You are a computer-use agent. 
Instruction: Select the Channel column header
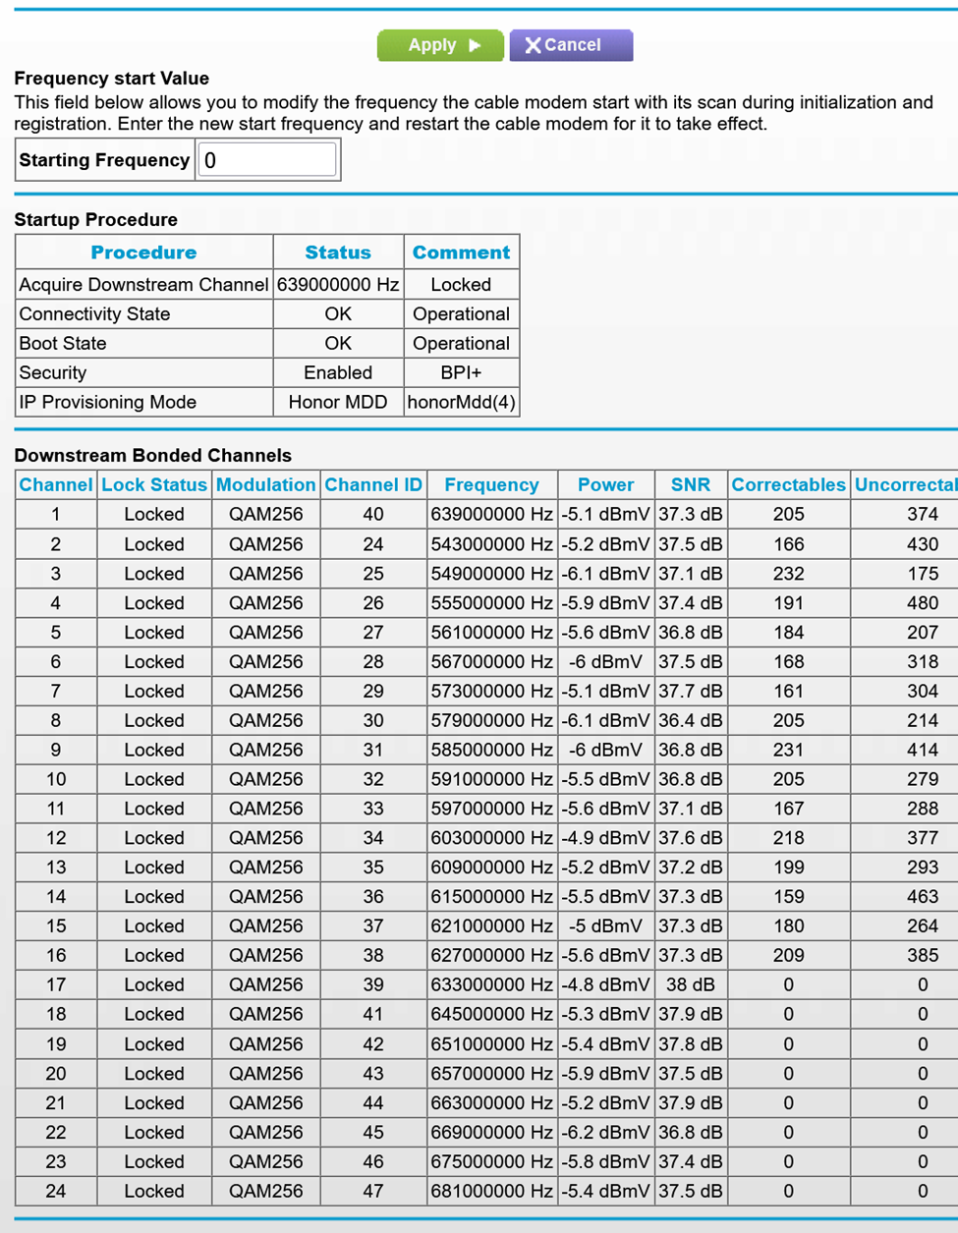pyautogui.click(x=55, y=484)
